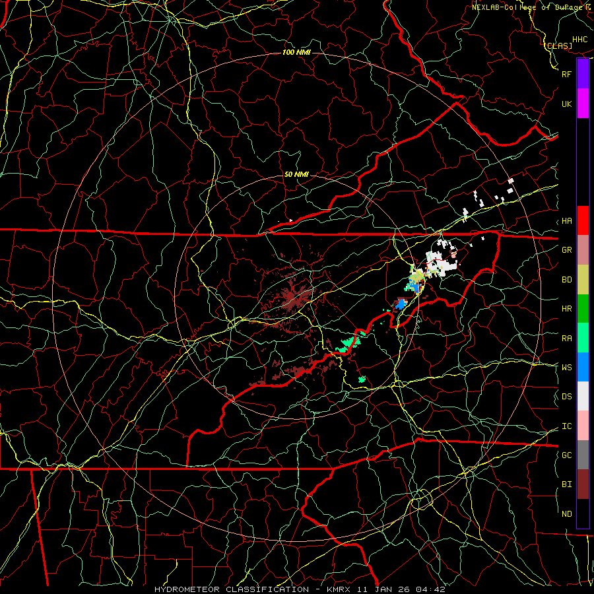Click the "HHC" product label
This screenshot has width=594, height=594.
[x=579, y=40]
